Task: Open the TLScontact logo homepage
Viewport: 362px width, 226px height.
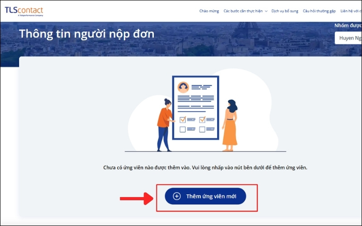Action: (24, 11)
